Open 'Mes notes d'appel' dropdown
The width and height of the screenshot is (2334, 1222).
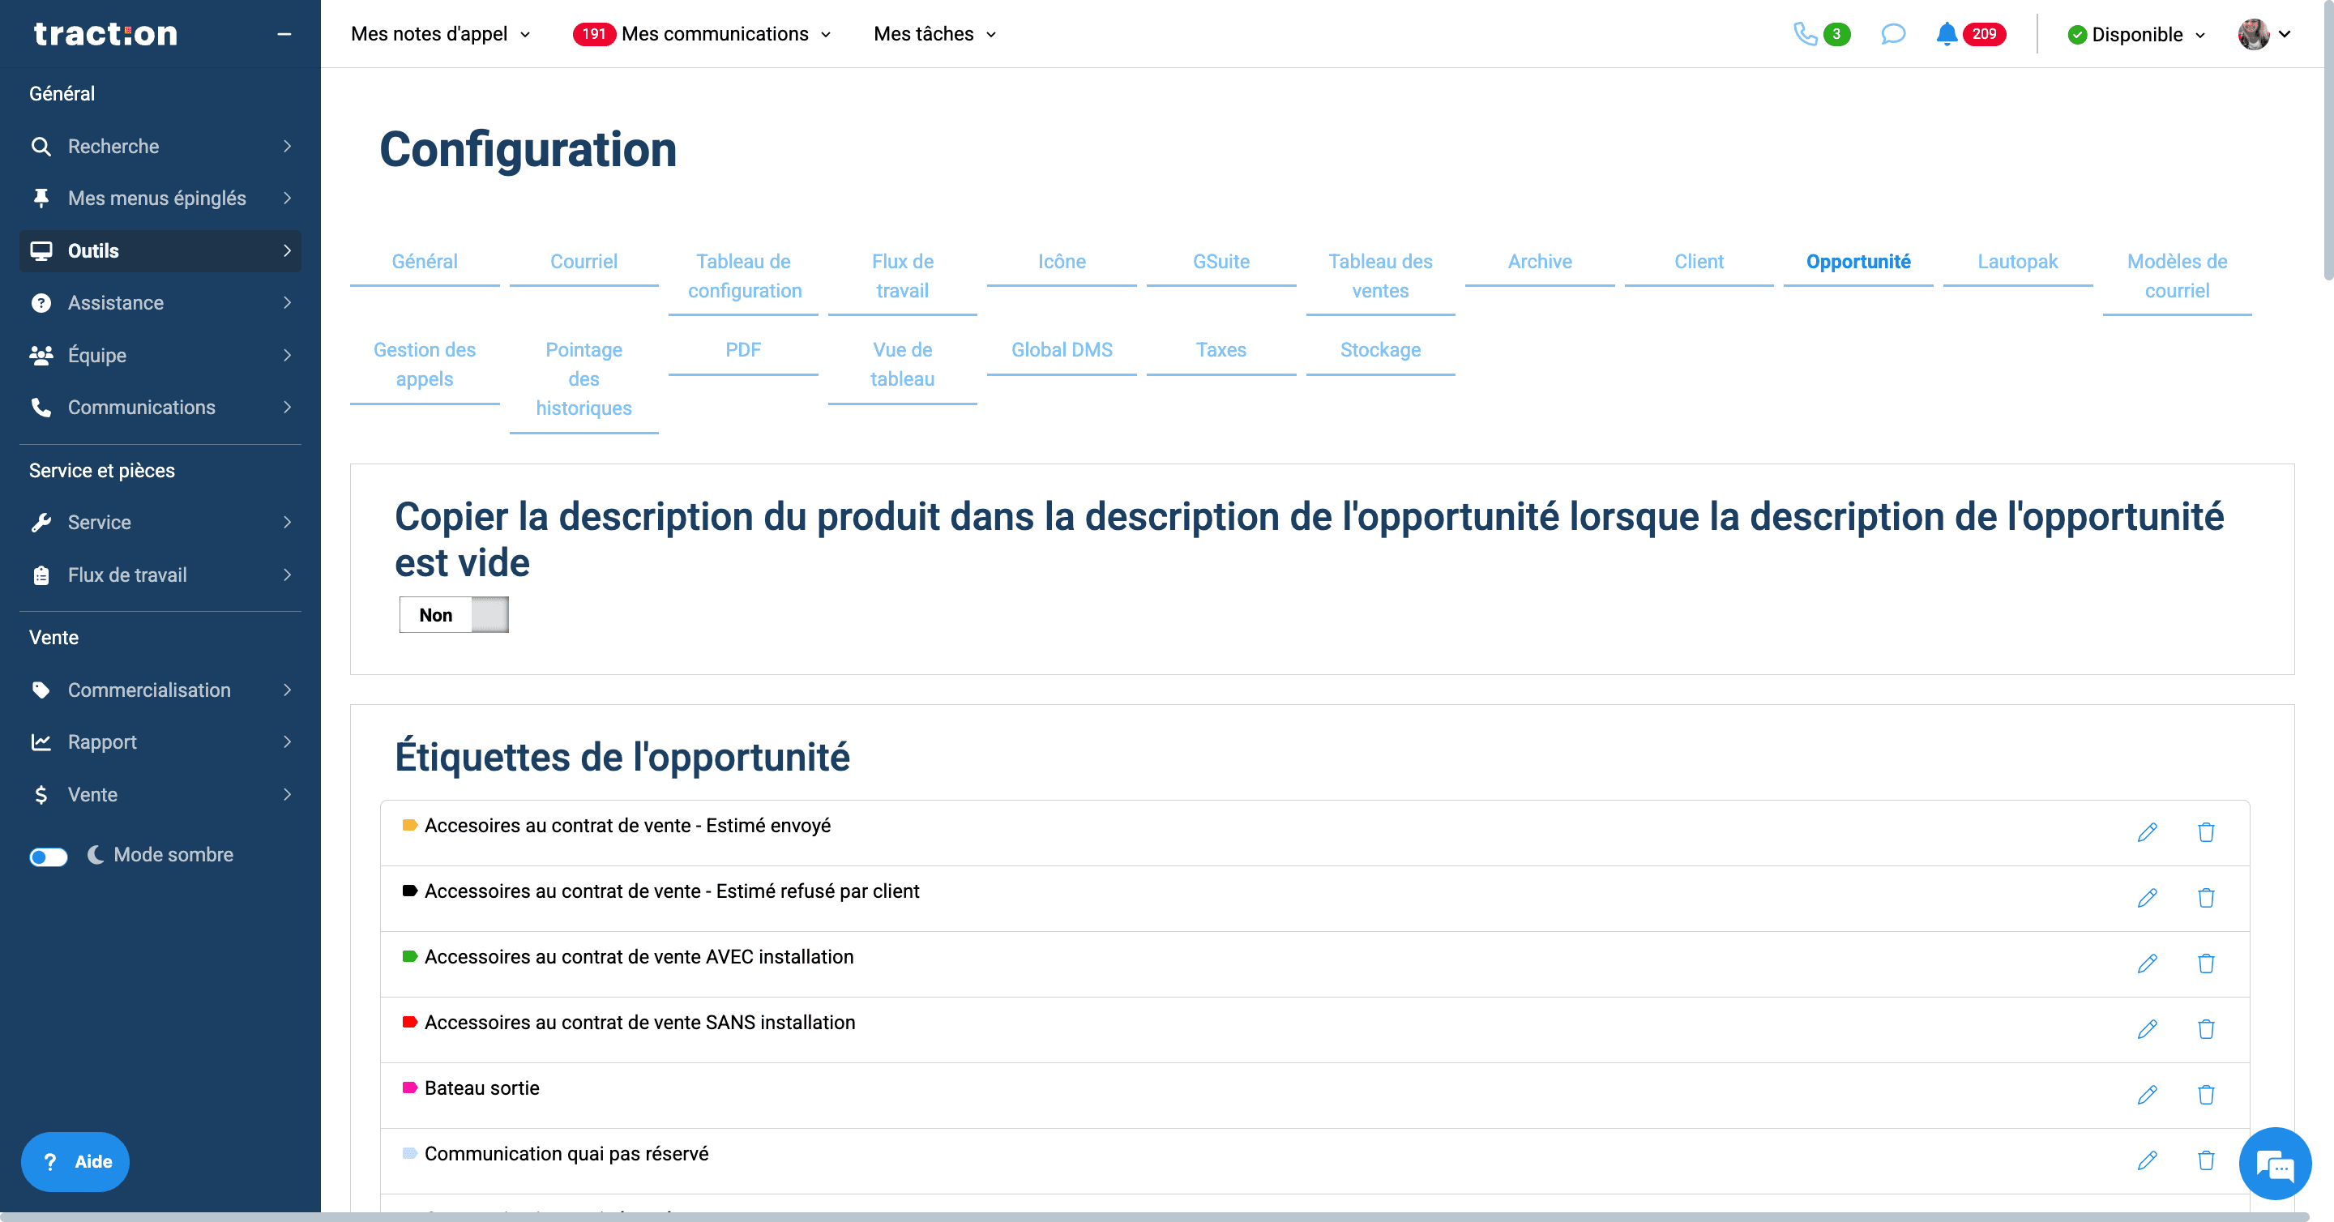[440, 34]
